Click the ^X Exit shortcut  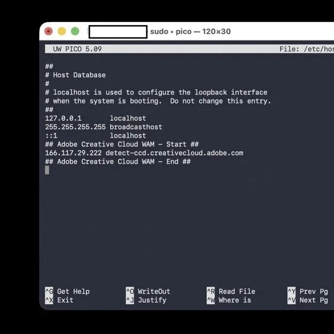click(x=59, y=300)
